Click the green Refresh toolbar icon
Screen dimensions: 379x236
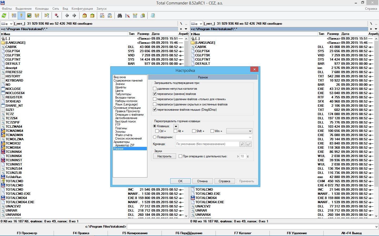coord(4,16)
